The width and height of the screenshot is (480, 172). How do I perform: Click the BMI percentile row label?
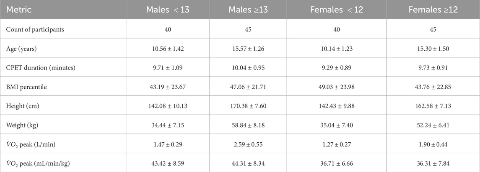pyautogui.click(x=25, y=87)
